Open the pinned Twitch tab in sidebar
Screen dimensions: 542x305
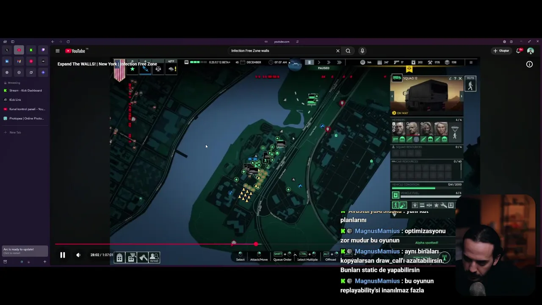43,50
